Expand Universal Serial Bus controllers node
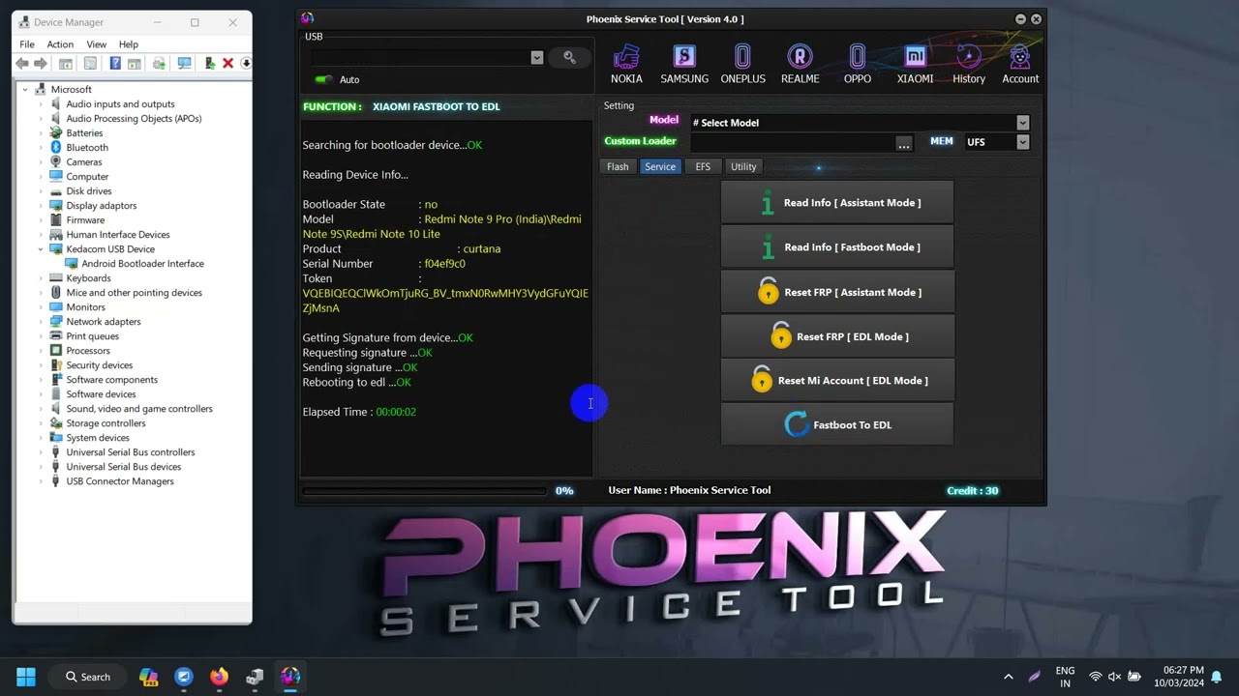 pyautogui.click(x=42, y=452)
